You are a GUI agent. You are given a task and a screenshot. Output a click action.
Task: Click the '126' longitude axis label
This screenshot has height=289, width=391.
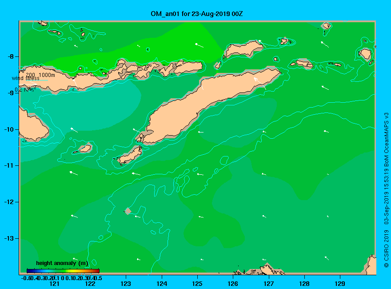pos(233,284)
